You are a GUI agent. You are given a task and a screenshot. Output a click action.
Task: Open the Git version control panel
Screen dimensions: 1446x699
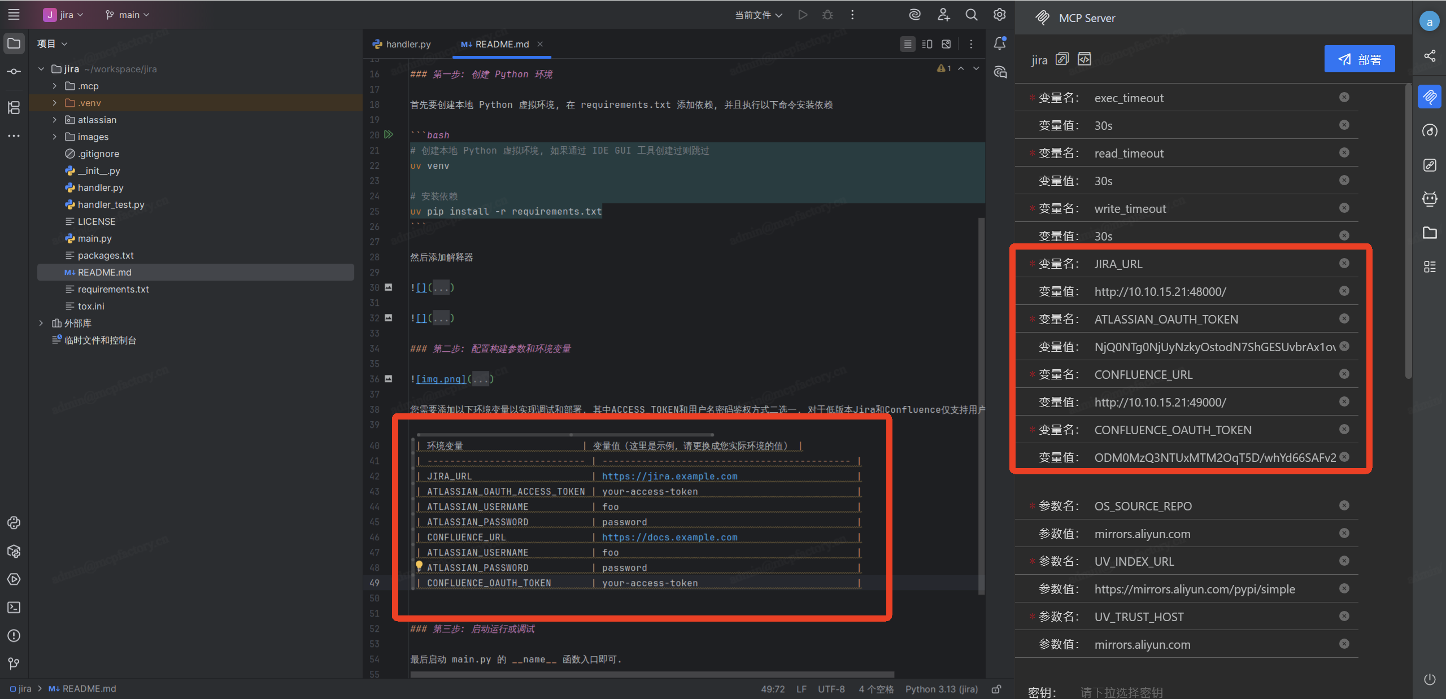[14, 663]
